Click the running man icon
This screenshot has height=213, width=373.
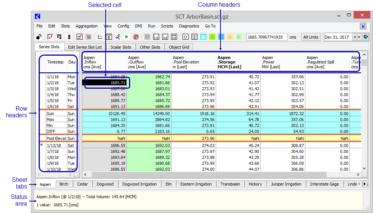[x=118, y=37]
